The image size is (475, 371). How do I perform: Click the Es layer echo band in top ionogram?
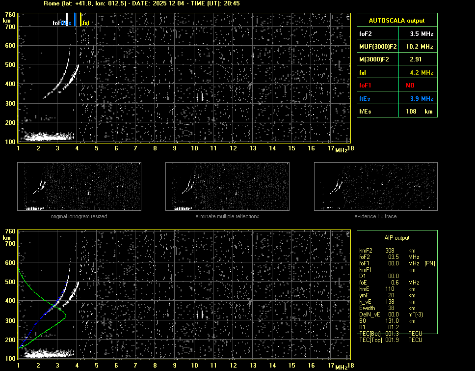coord(47,137)
